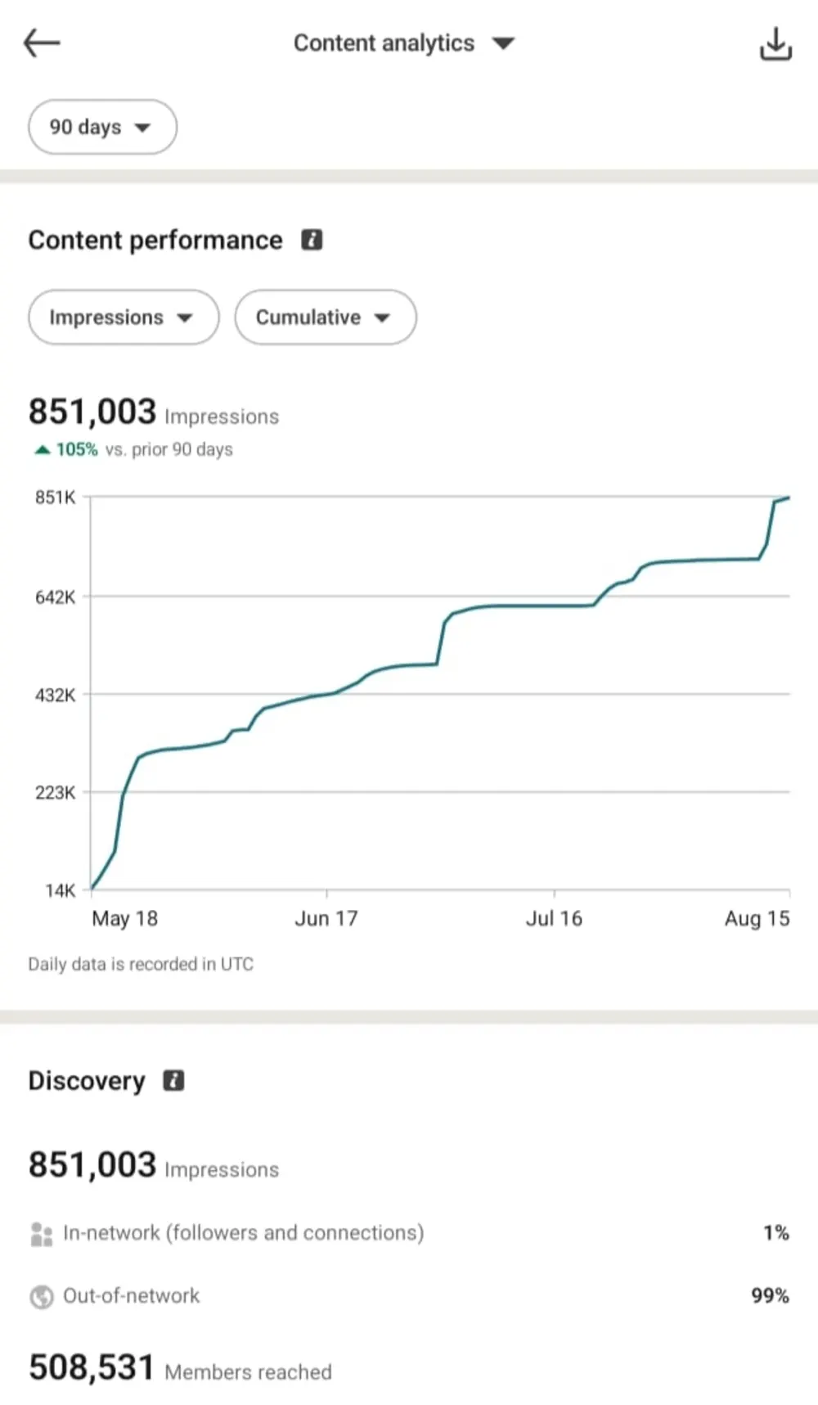Click the Jul 16 chart axis label
The width and height of the screenshot is (818, 1405).
[554, 918]
